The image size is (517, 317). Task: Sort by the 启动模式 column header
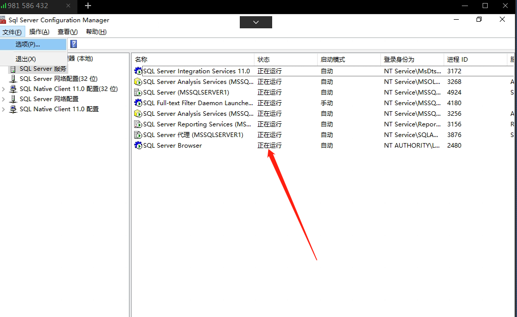[x=349, y=59]
